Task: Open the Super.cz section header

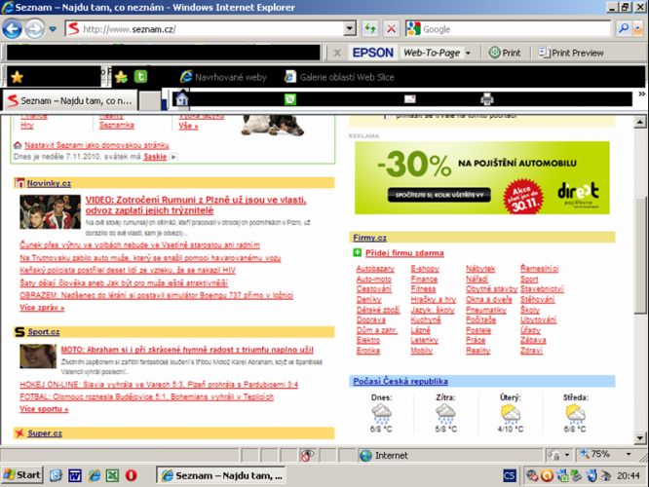Action: pos(45,433)
